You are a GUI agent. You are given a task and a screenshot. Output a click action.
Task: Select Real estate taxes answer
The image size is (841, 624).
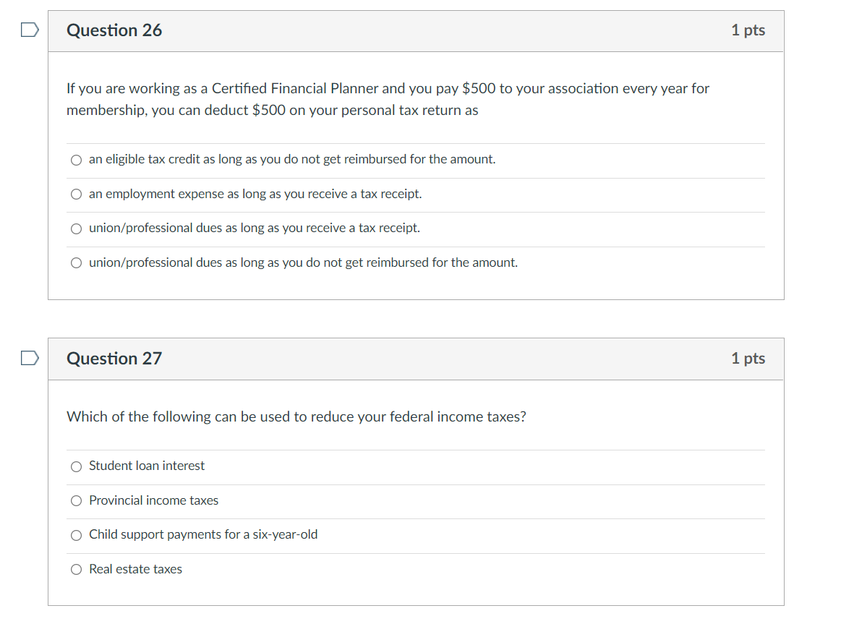click(x=76, y=569)
